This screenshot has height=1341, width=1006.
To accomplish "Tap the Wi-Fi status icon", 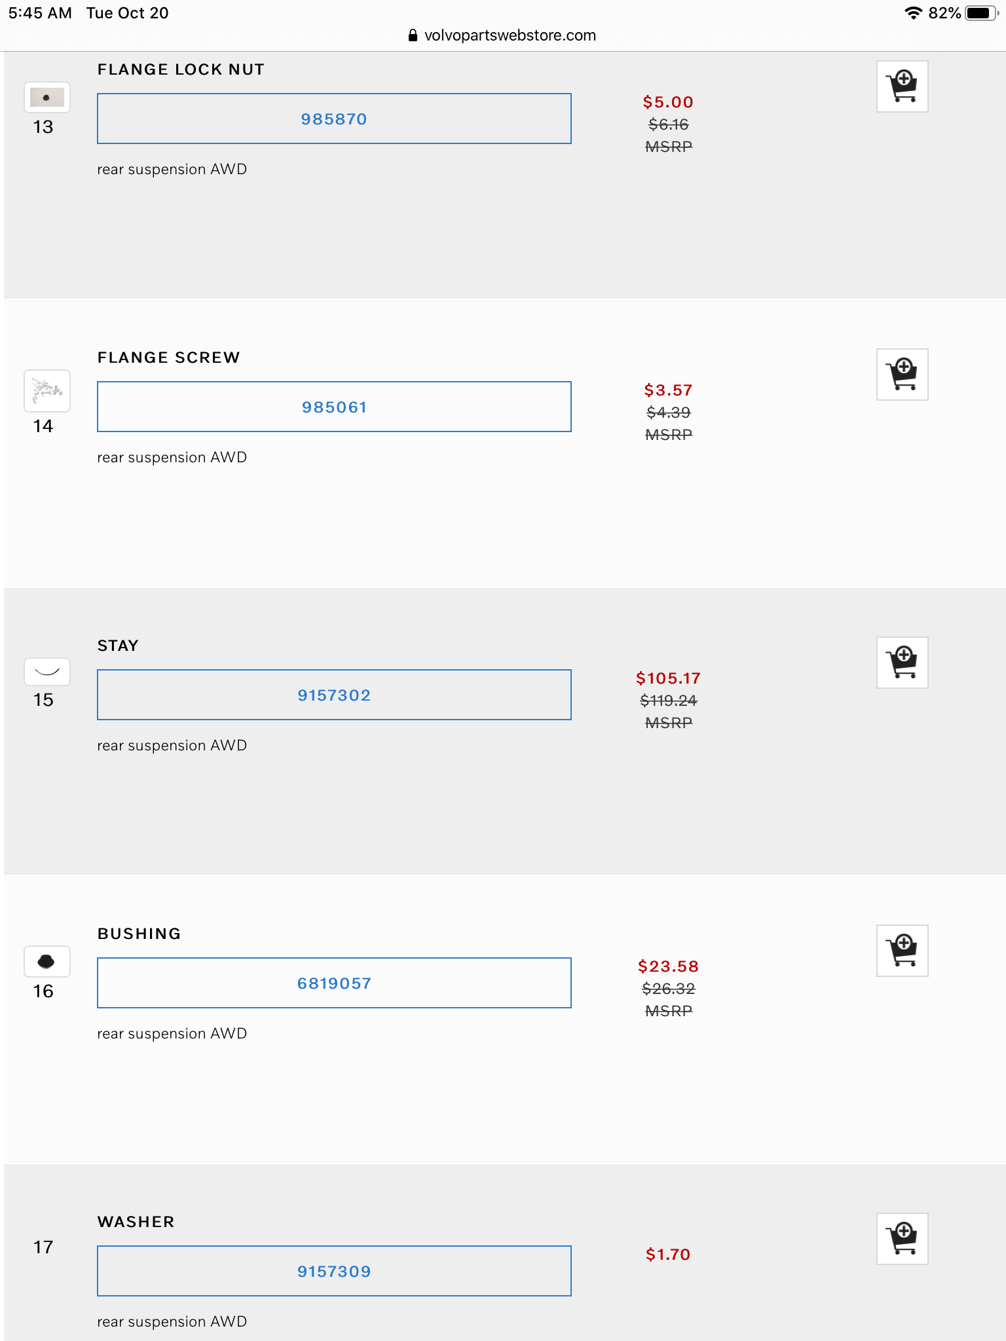I will coord(913,13).
